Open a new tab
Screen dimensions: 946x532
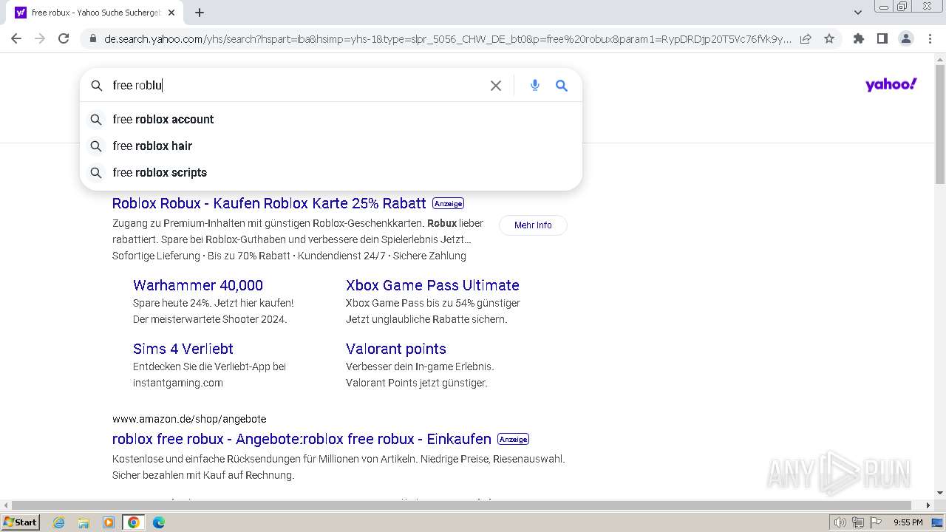tap(200, 13)
